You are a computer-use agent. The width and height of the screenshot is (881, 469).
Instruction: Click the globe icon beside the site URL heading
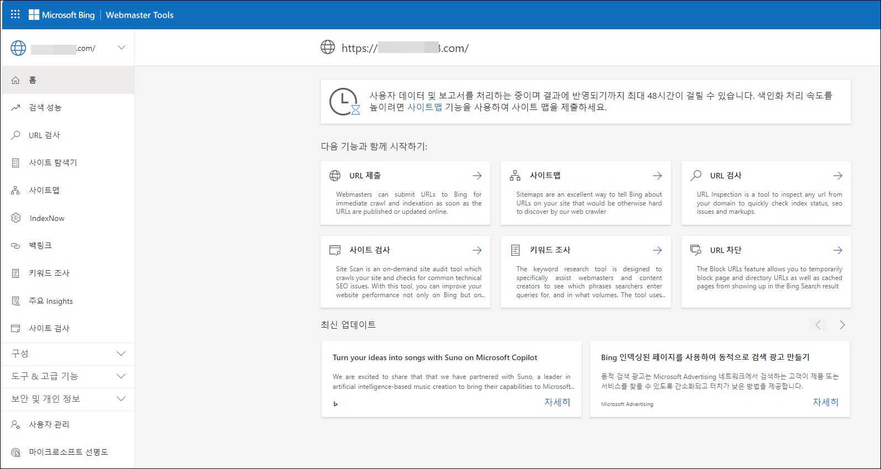coord(328,48)
